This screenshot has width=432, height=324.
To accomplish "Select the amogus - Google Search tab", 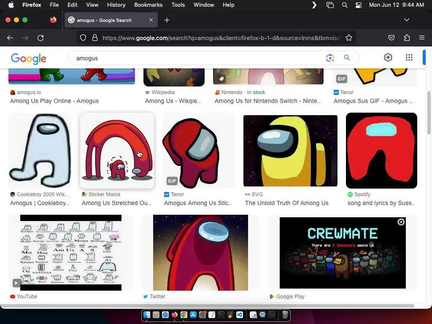I will (111, 20).
